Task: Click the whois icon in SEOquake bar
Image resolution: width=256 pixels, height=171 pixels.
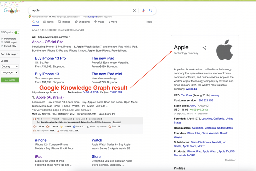Action: [88, 127]
